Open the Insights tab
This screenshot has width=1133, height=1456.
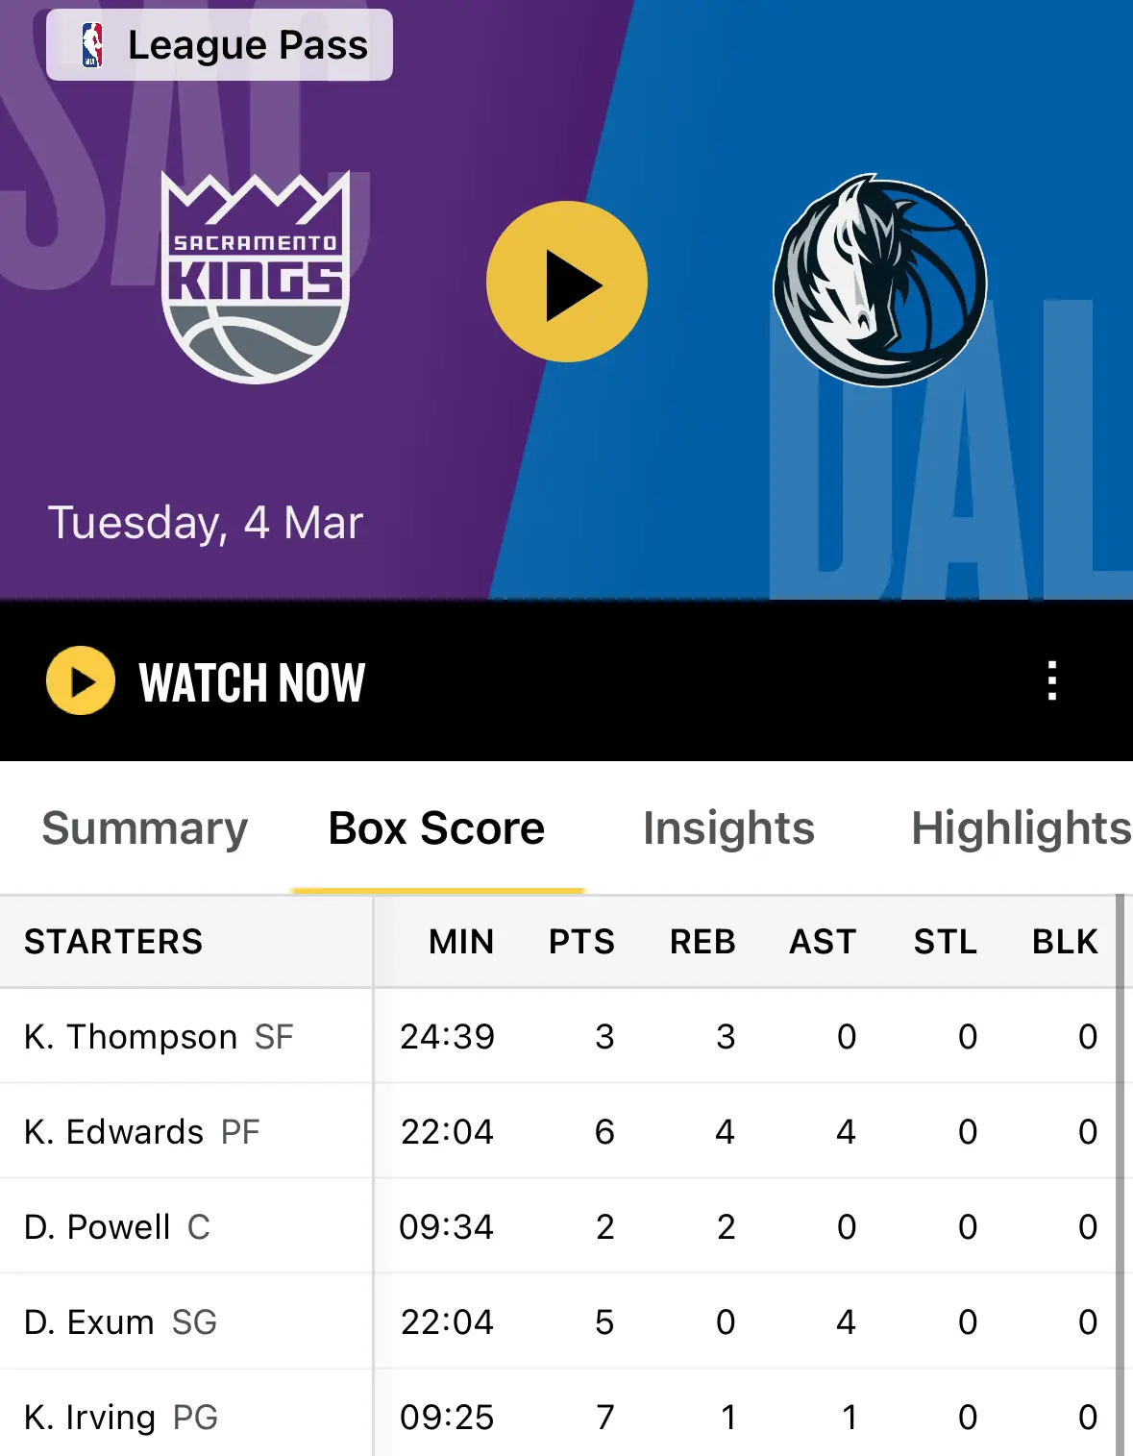[x=728, y=827]
